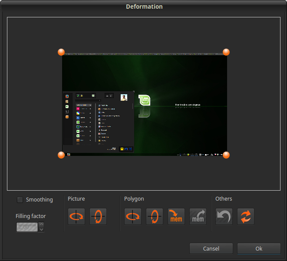Click the grey undo arrow in Others

224,217
